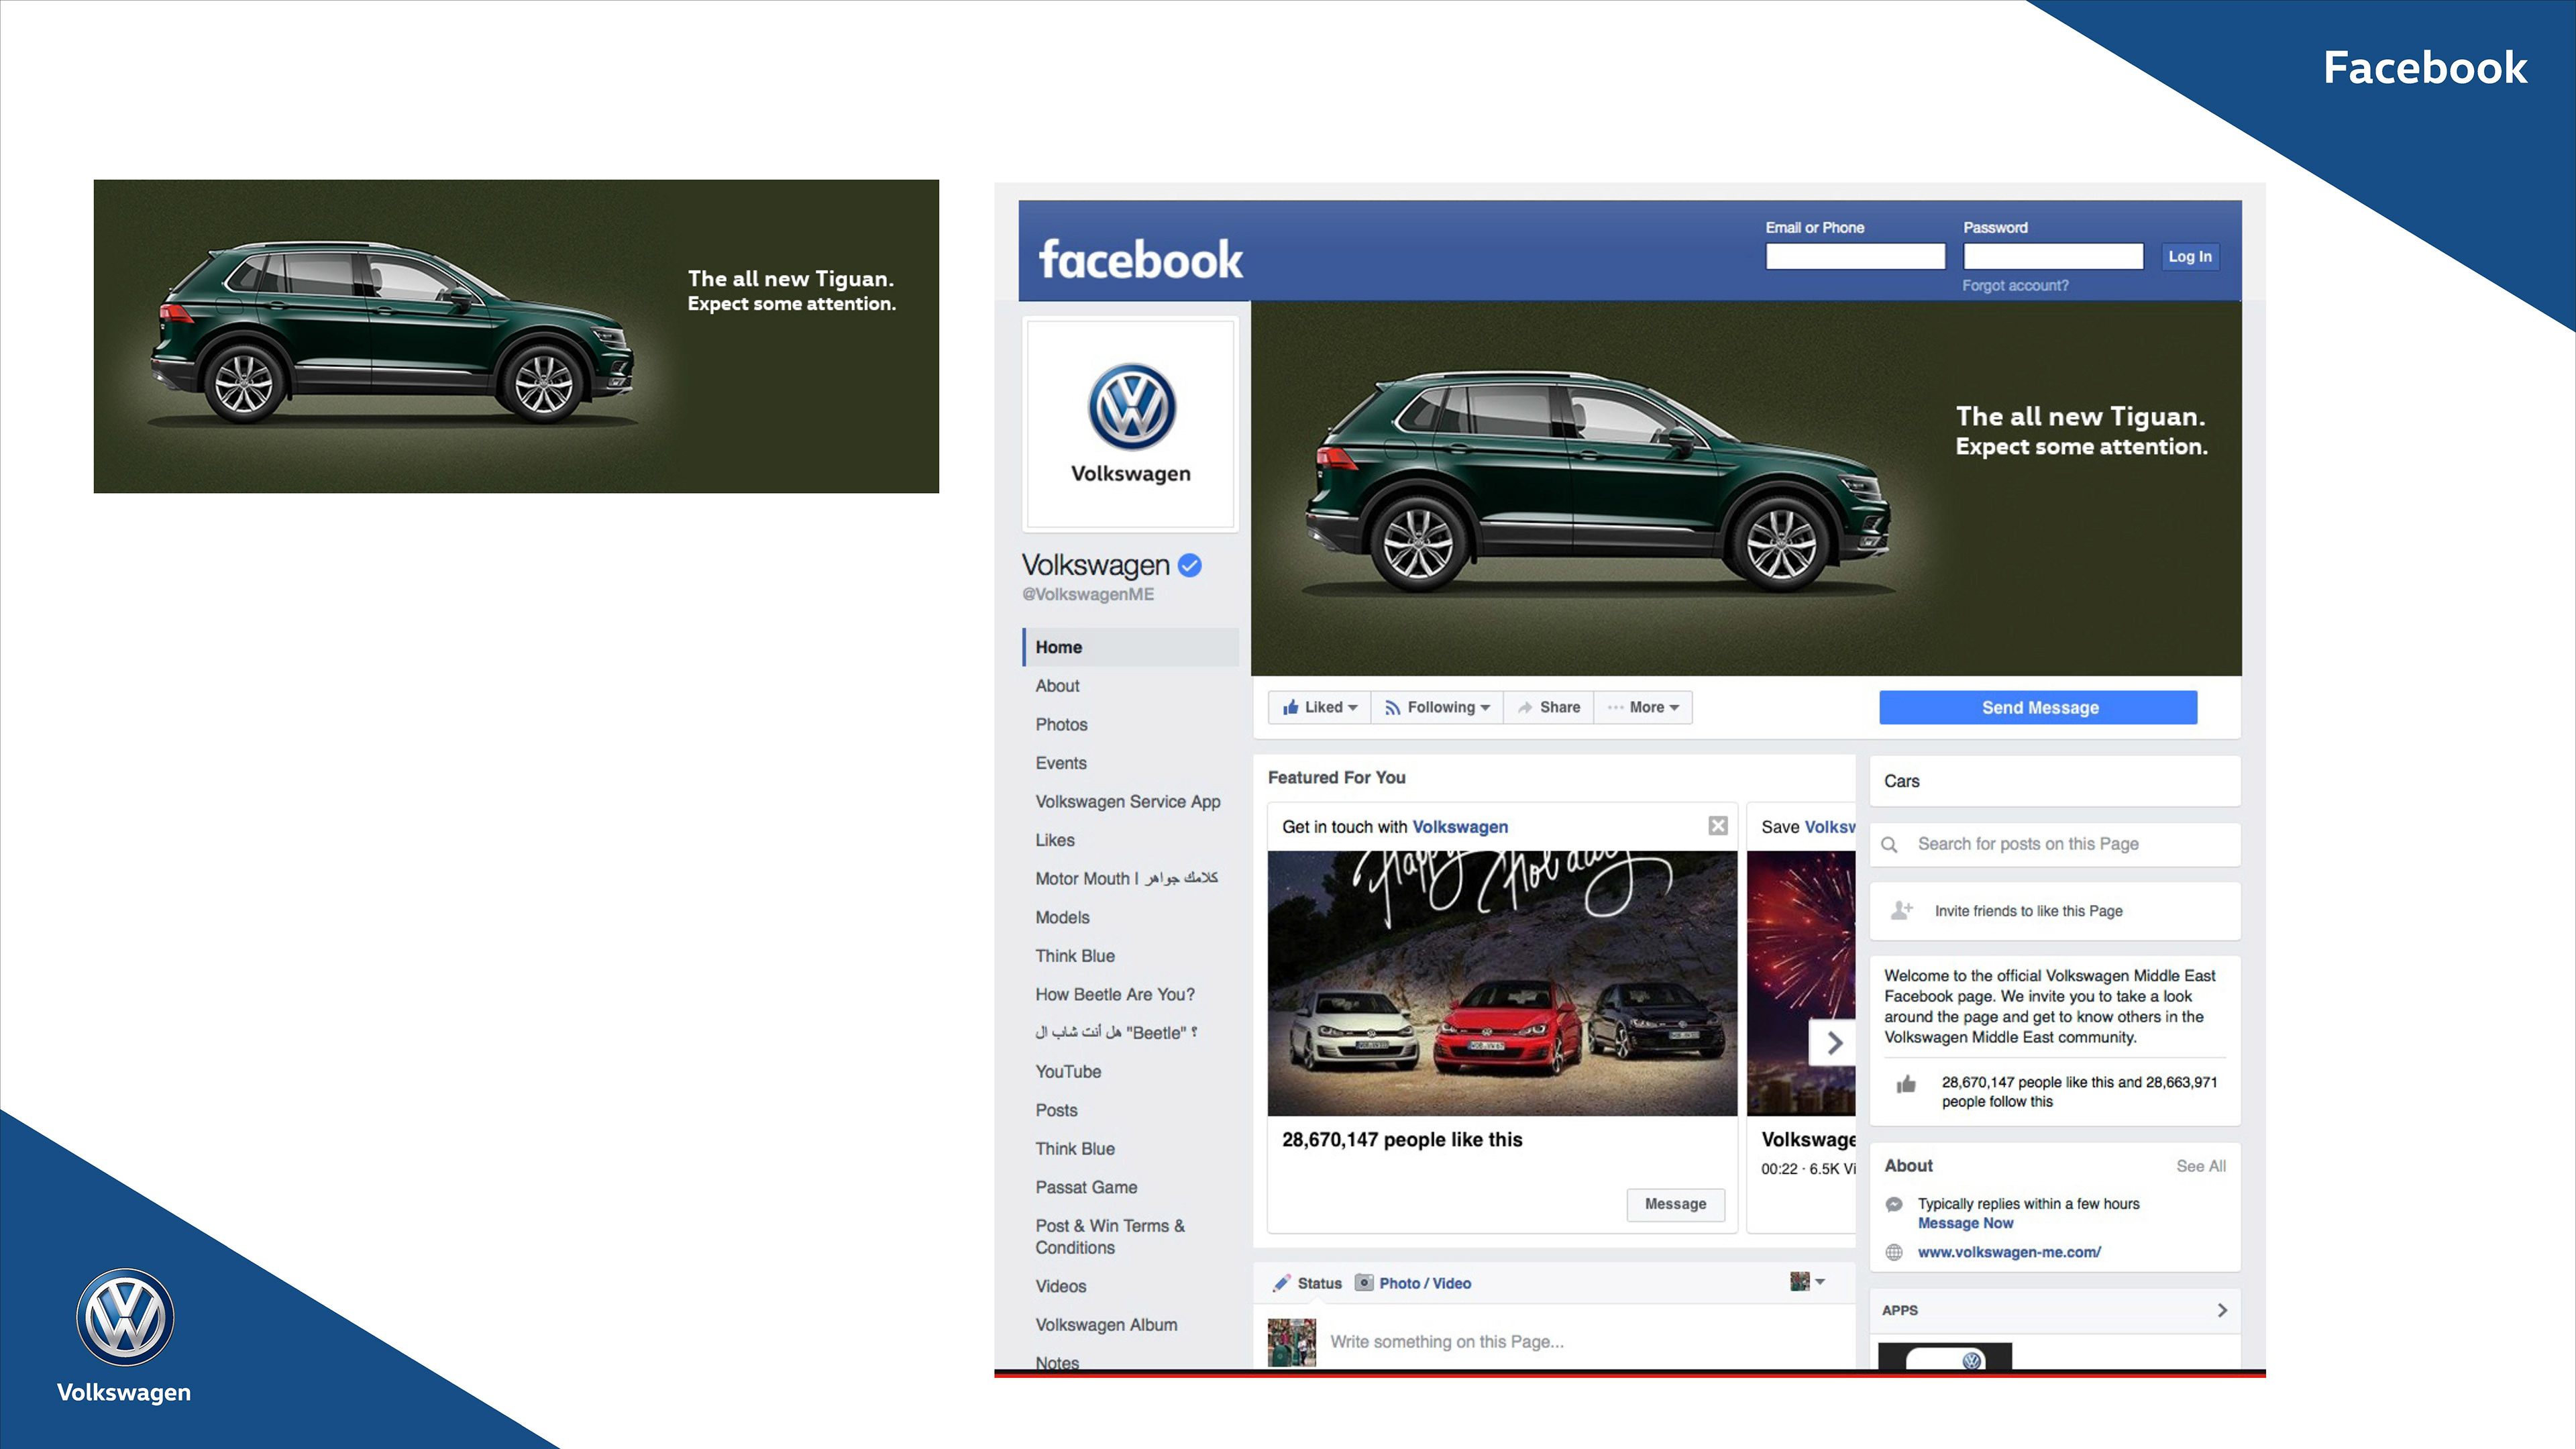The height and width of the screenshot is (1449, 2576).
Task: Click the Volkswagen profile picture logo
Action: tap(1131, 408)
